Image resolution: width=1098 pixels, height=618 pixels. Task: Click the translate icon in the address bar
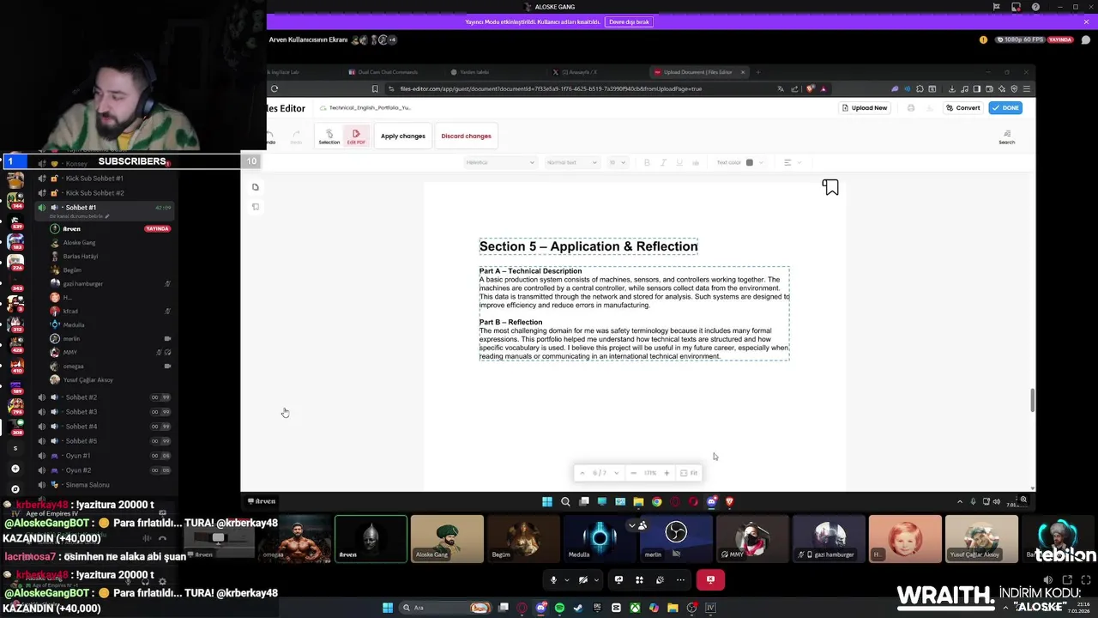coord(780,88)
